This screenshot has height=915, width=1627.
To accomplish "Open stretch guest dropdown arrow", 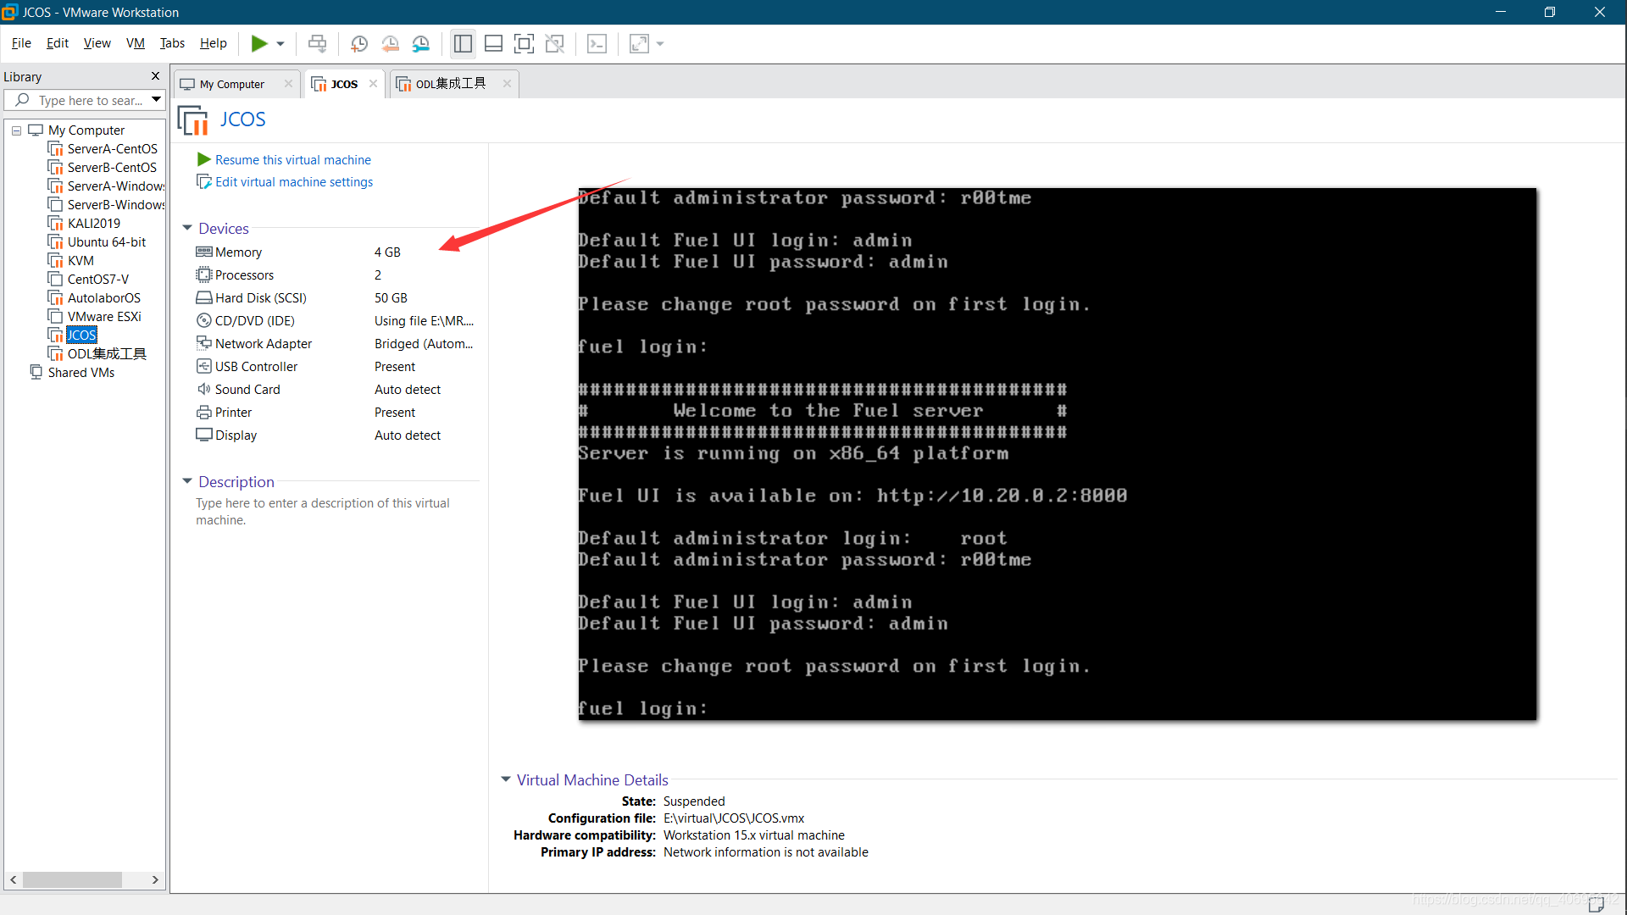I will [660, 43].
